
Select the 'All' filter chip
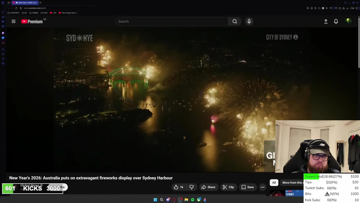click(x=274, y=183)
